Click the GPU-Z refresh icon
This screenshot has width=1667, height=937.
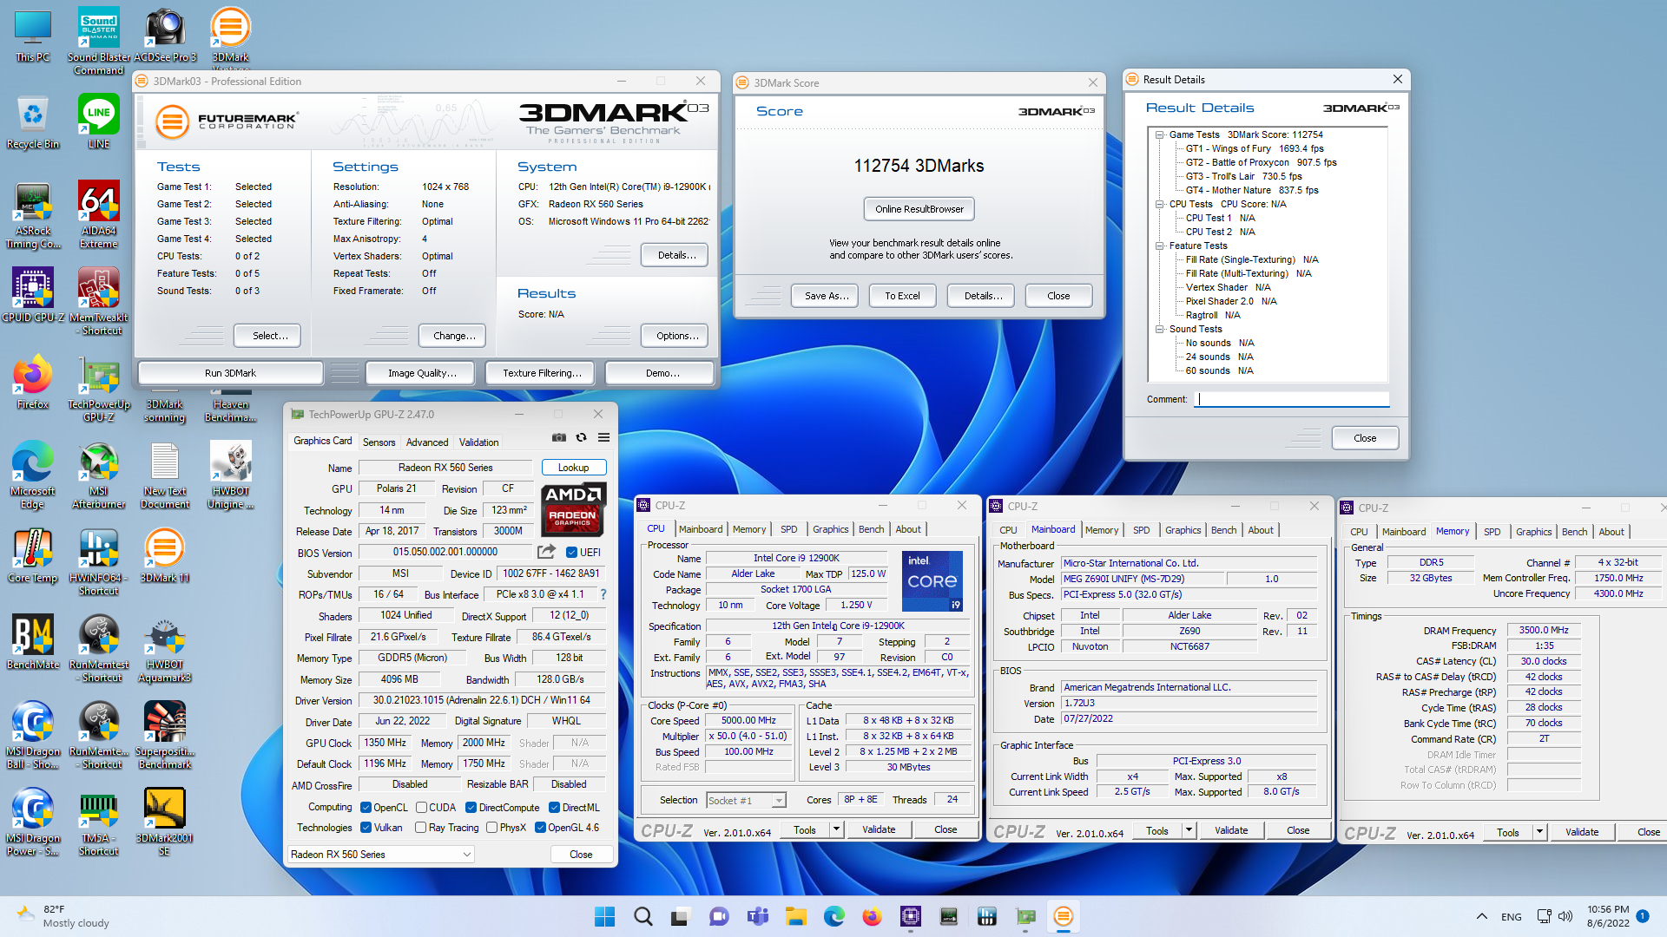582,438
